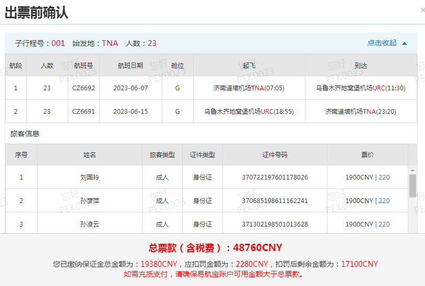Click the passenger list scrollbar thumb
425x286 pixels.
tap(412, 186)
